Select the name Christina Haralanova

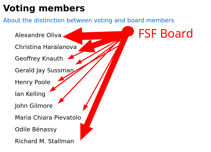point(46,47)
